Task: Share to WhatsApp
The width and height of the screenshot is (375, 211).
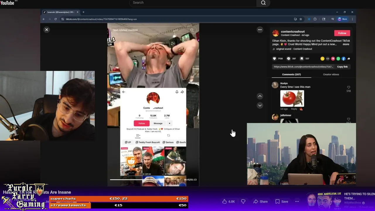Action: coord(338,59)
